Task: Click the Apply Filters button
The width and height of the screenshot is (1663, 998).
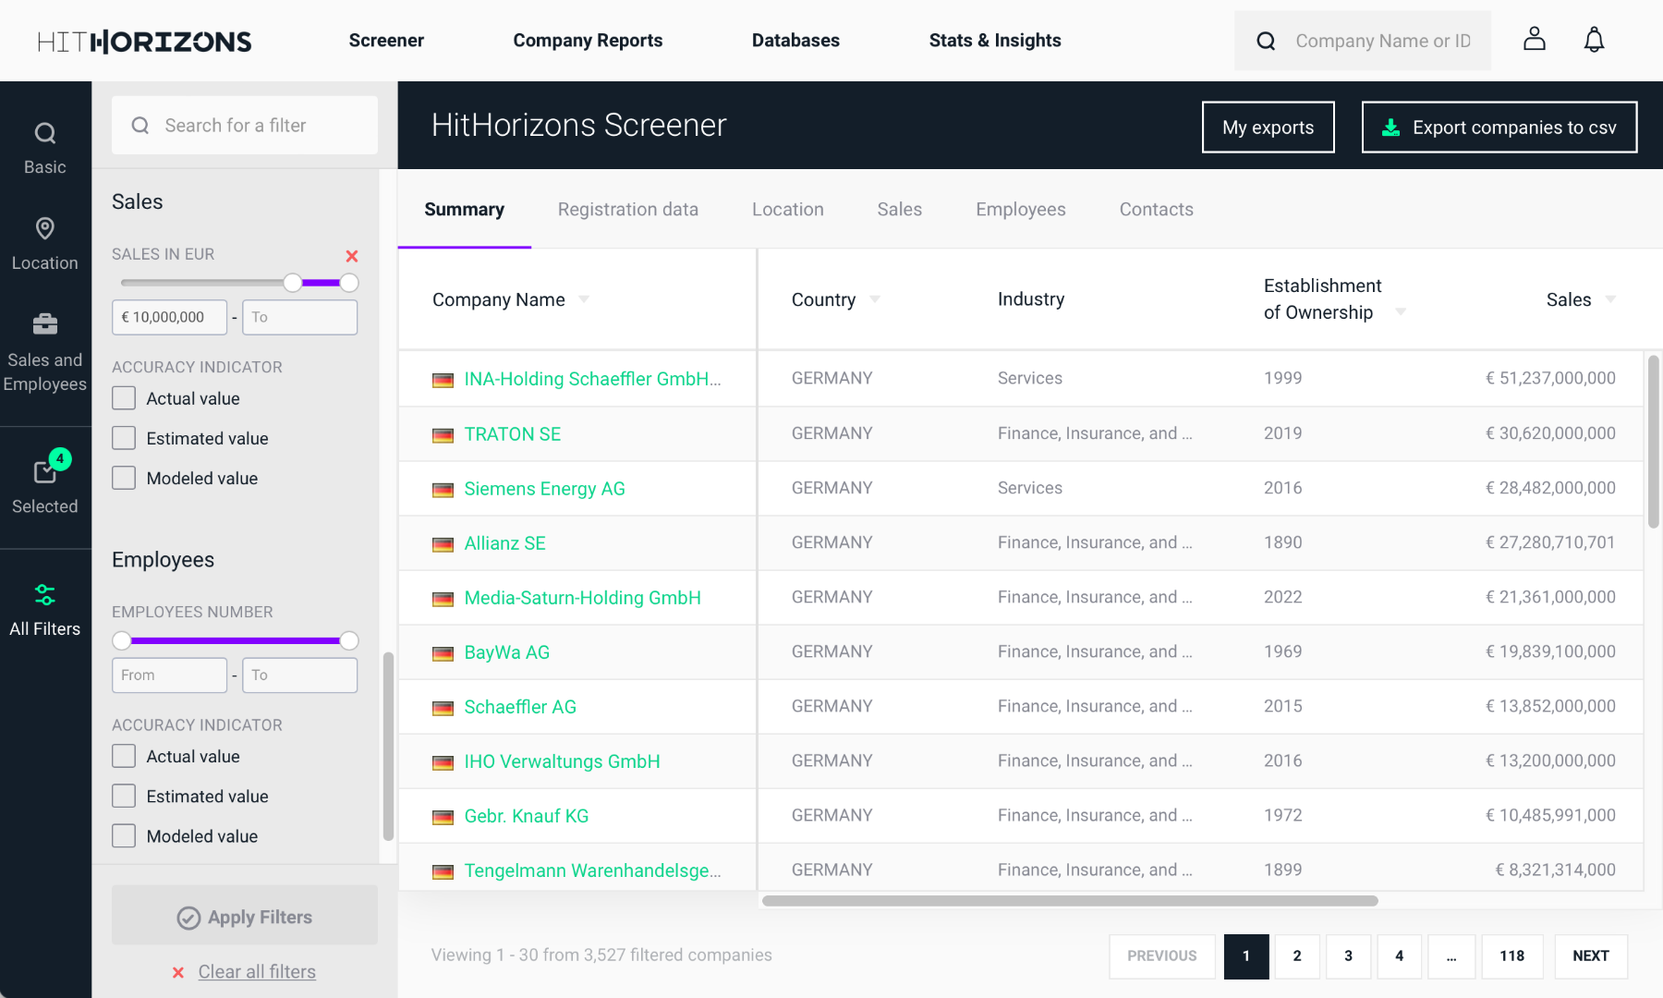Action: tap(245, 916)
